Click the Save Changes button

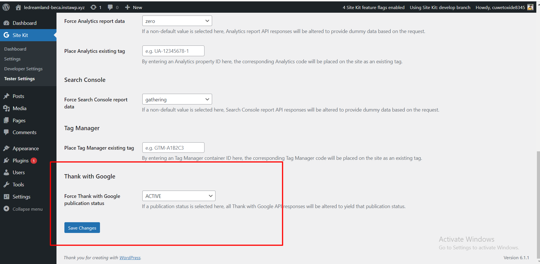click(x=82, y=228)
